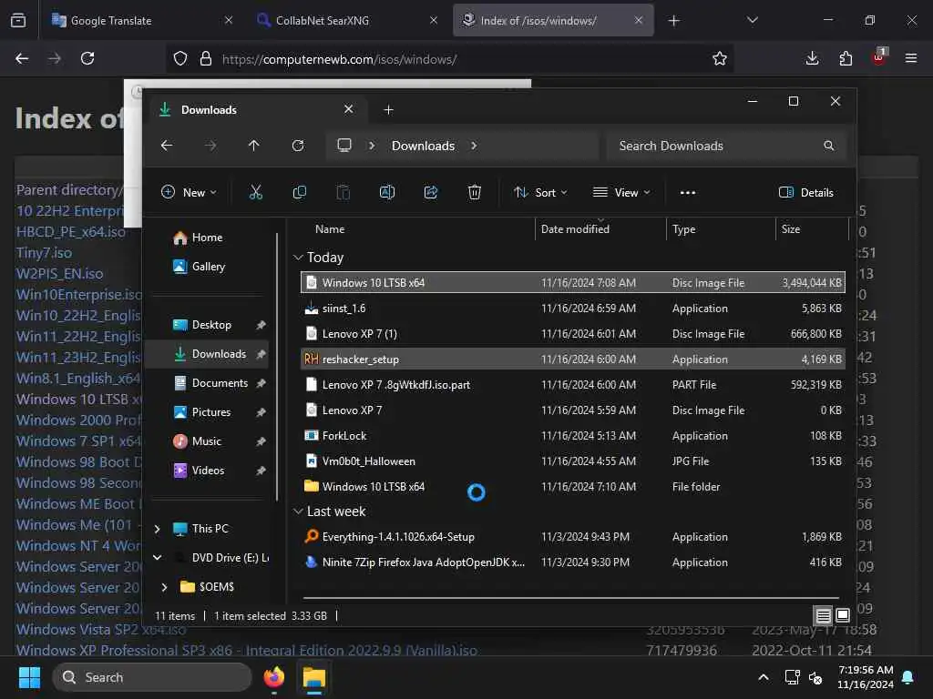
Task: Click the Delete trash can icon
Action: pyautogui.click(x=474, y=192)
